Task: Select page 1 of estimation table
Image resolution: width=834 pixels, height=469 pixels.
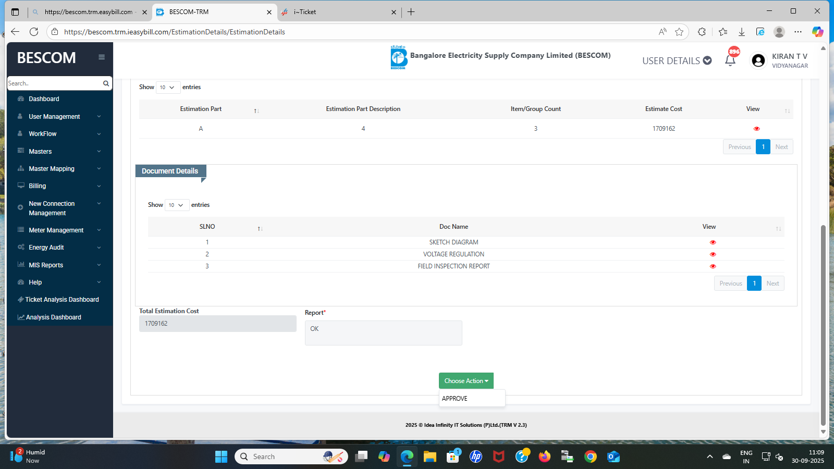Action: click(763, 147)
